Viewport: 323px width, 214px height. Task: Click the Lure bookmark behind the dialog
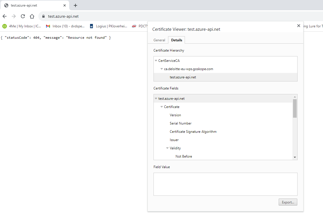[x=313, y=26]
